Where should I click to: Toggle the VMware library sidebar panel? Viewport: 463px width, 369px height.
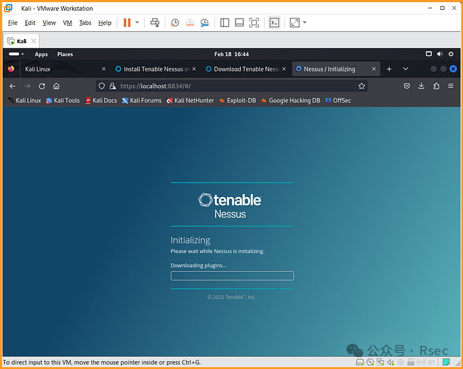tap(224, 22)
